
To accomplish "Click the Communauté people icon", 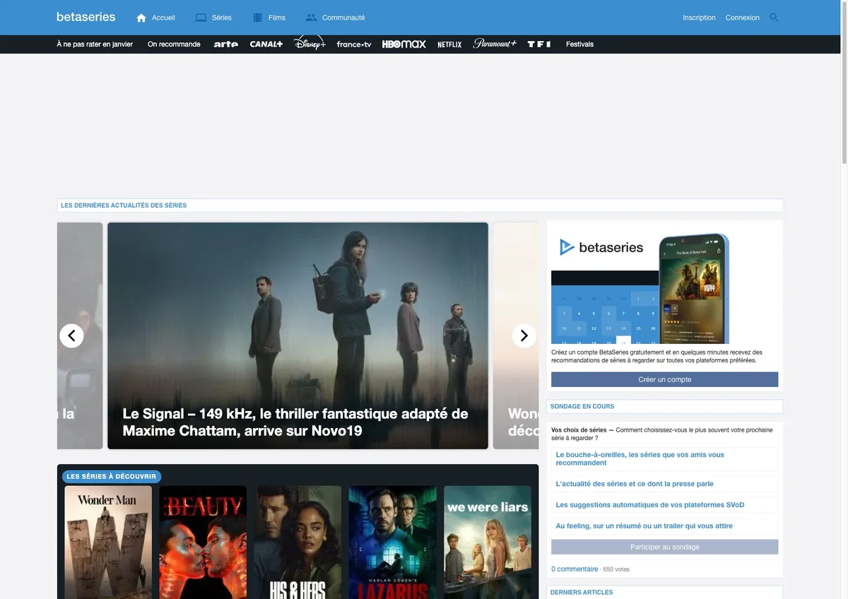I will tap(311, 18).
